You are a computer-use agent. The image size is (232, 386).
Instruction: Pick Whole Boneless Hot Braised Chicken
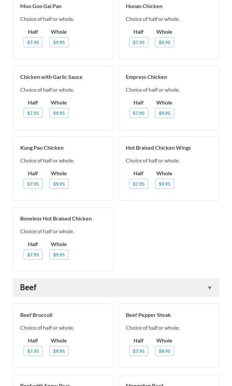(x=59, y=255)
